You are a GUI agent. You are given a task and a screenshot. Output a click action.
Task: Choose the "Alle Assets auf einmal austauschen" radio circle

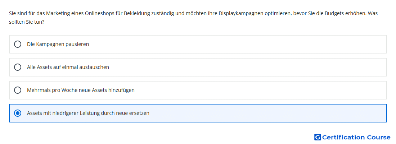[18, 67]
